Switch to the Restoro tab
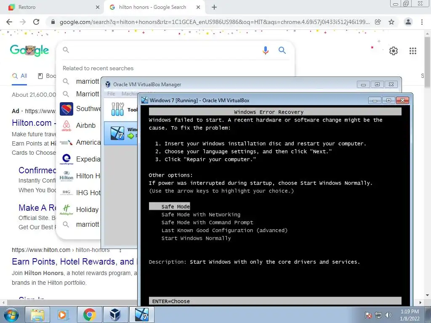This screenshot has width=431, height=323. (x=52, y=7)
